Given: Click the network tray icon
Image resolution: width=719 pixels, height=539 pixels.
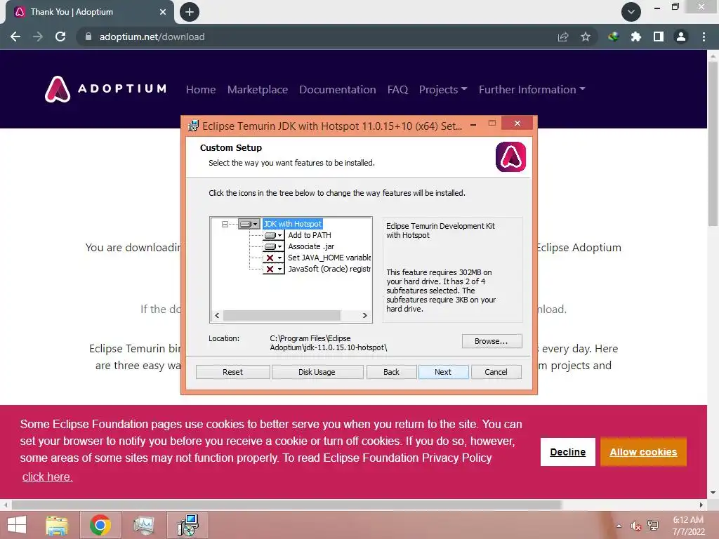Looking at the screenshot, I should tap(653, 526).
